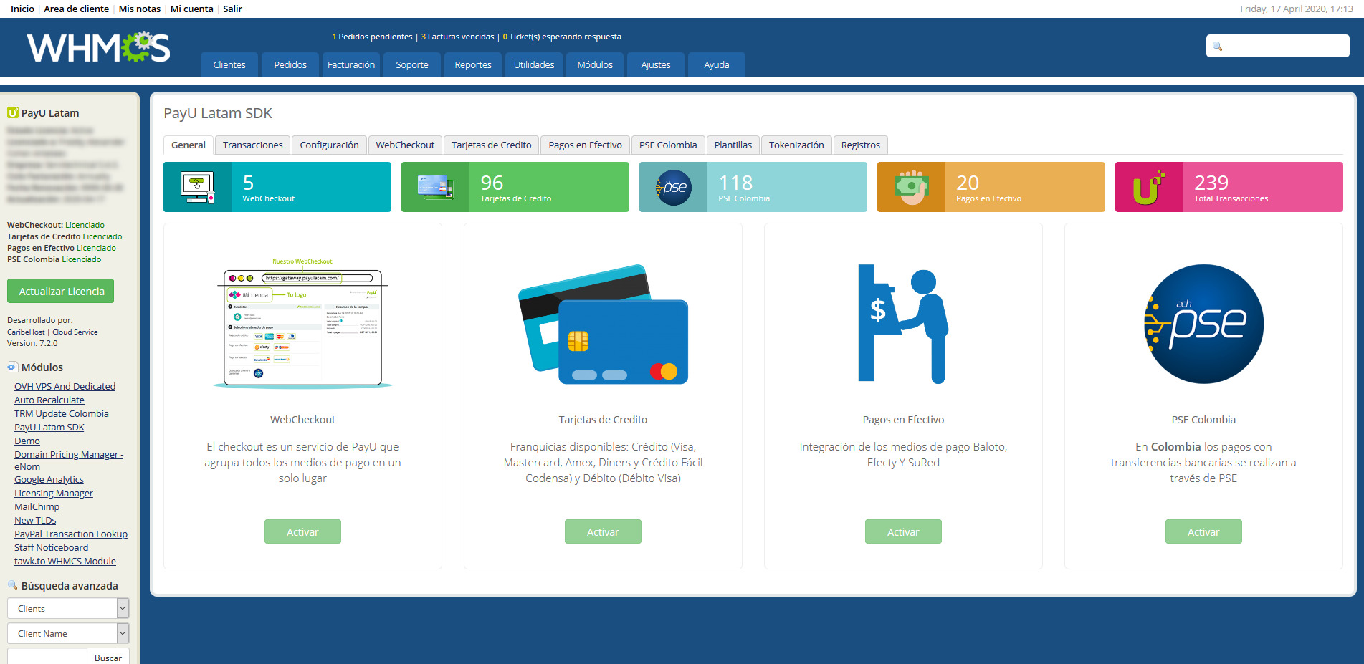1364x664 pixels.
Task: Activate the Pagos en Efectivo module
Action: [x=903, y=531]
